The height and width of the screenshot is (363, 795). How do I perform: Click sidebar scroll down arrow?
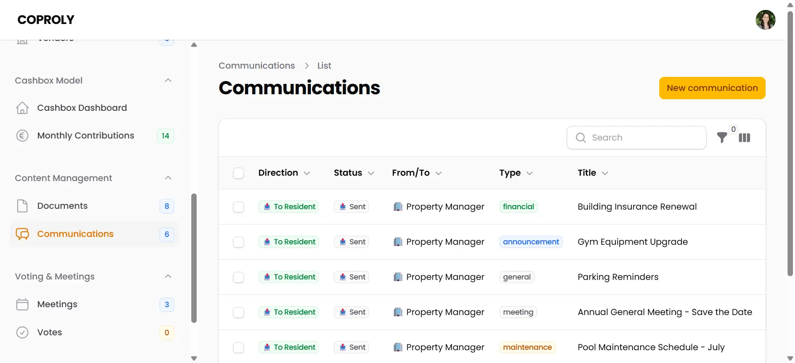coord(194,358)
